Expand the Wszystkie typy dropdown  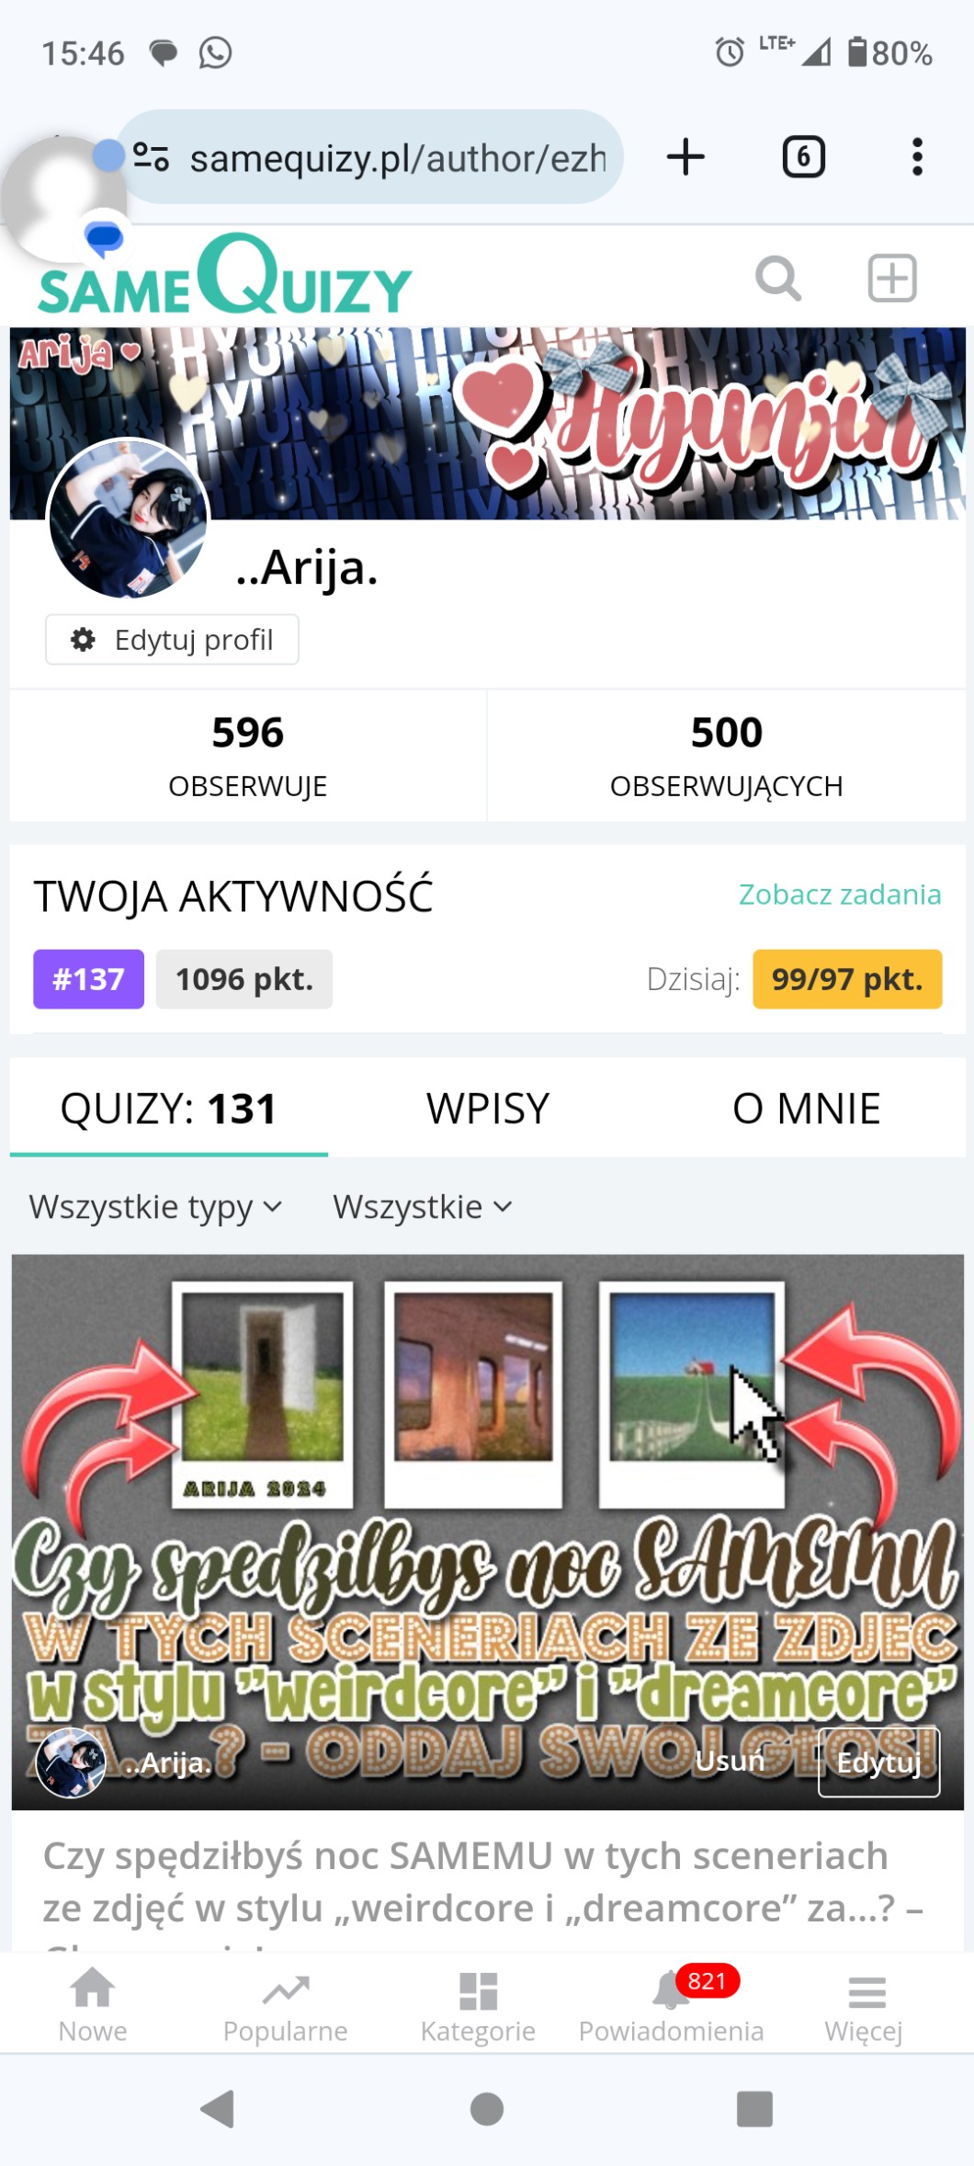(x=156, y=1206)
